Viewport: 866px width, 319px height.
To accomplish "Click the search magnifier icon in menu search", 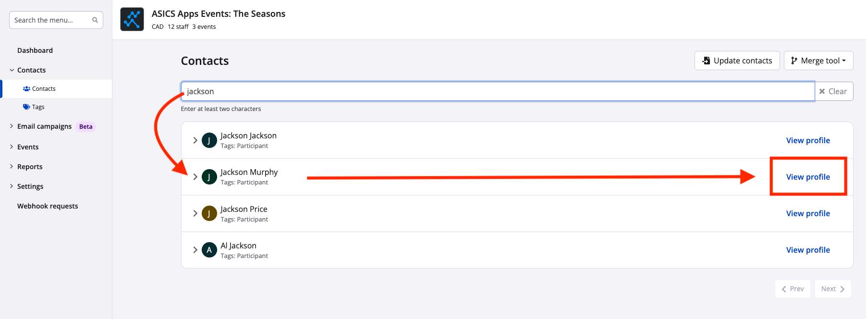I will (95, 20).
